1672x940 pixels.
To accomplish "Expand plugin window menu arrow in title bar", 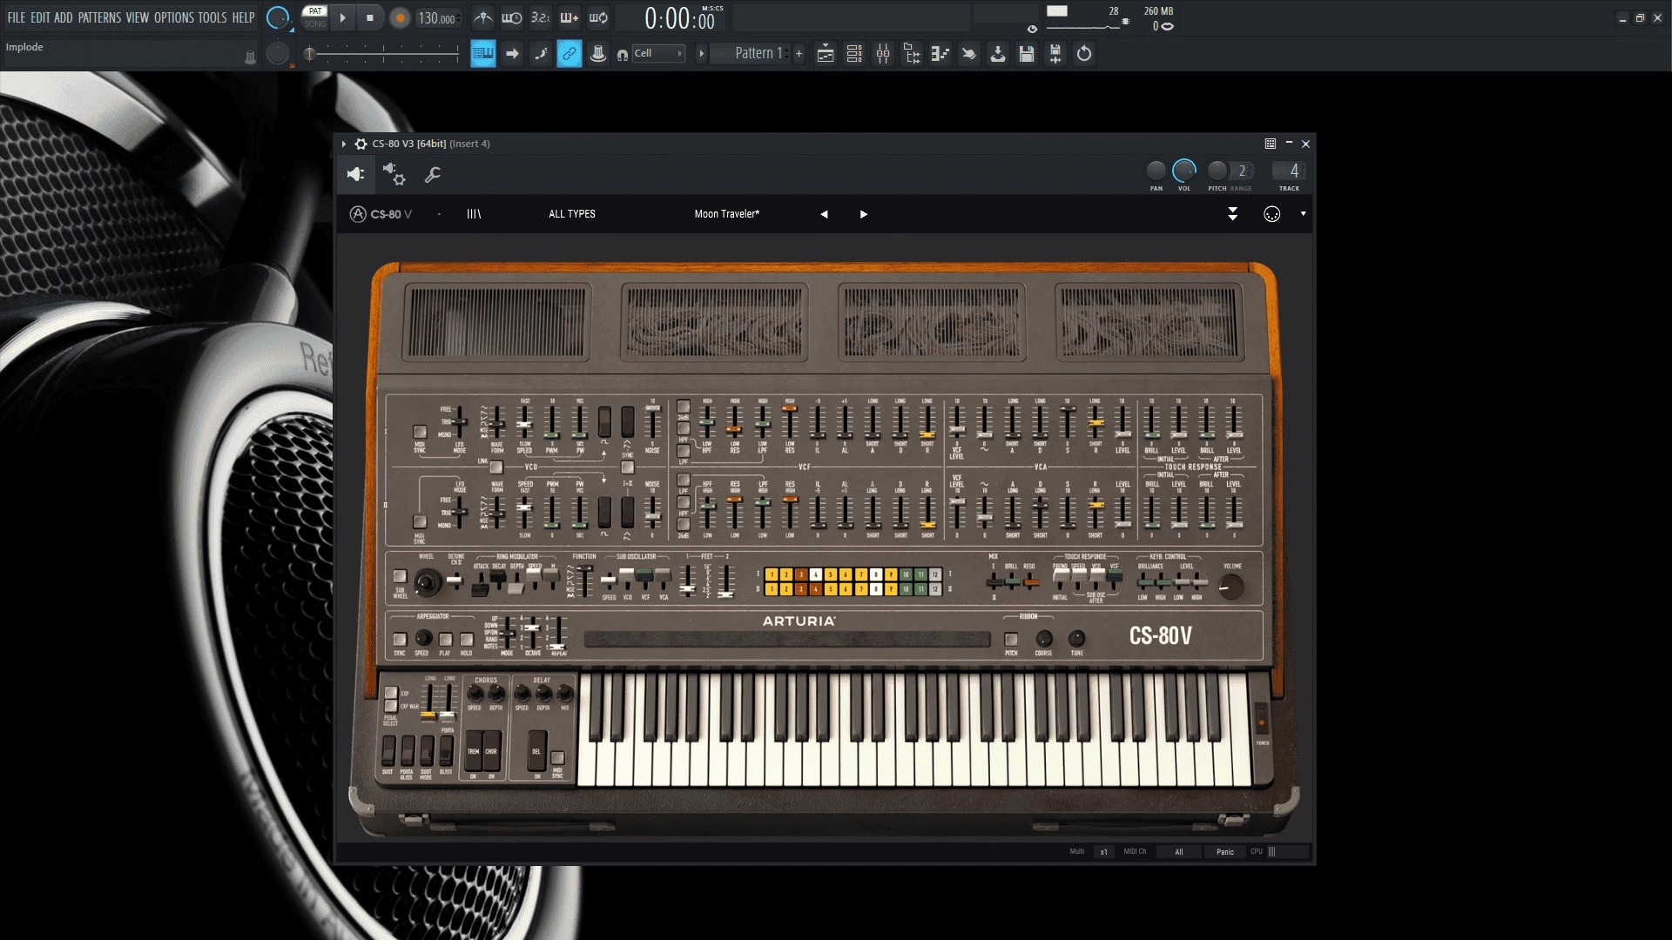I will click(344, 144).
